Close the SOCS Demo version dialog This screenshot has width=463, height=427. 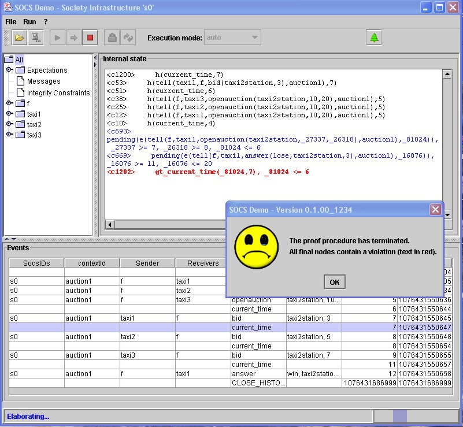coord(435,210)
